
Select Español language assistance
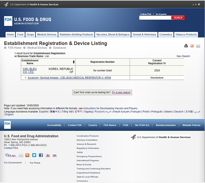pyautogui.click(x=44, y=112)
